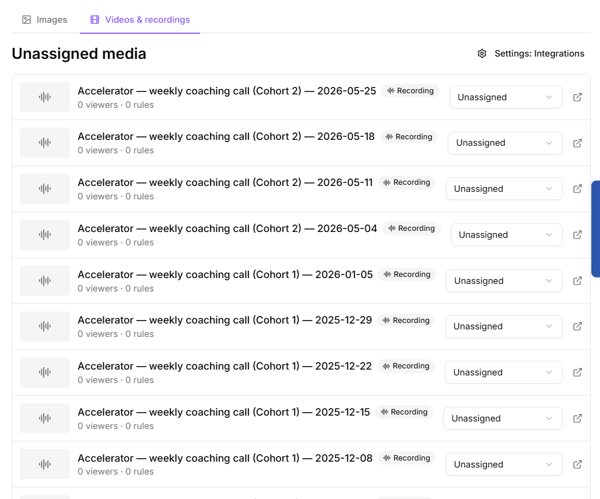Expand Unassigned dropdown for 2025-12-22 call
The width and height of the screenshot is (600, 499).
click(504, 373)
